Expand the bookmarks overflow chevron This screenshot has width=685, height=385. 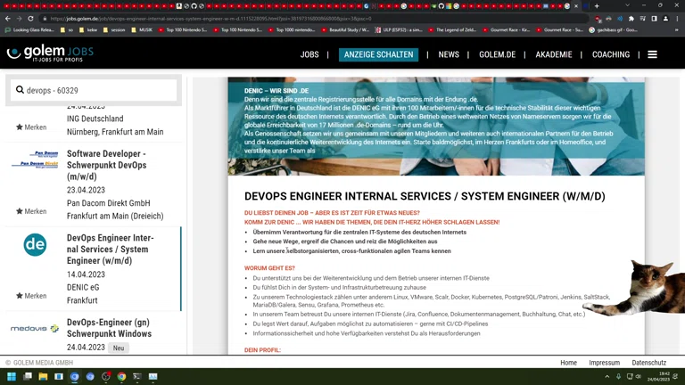click(676, 29)
